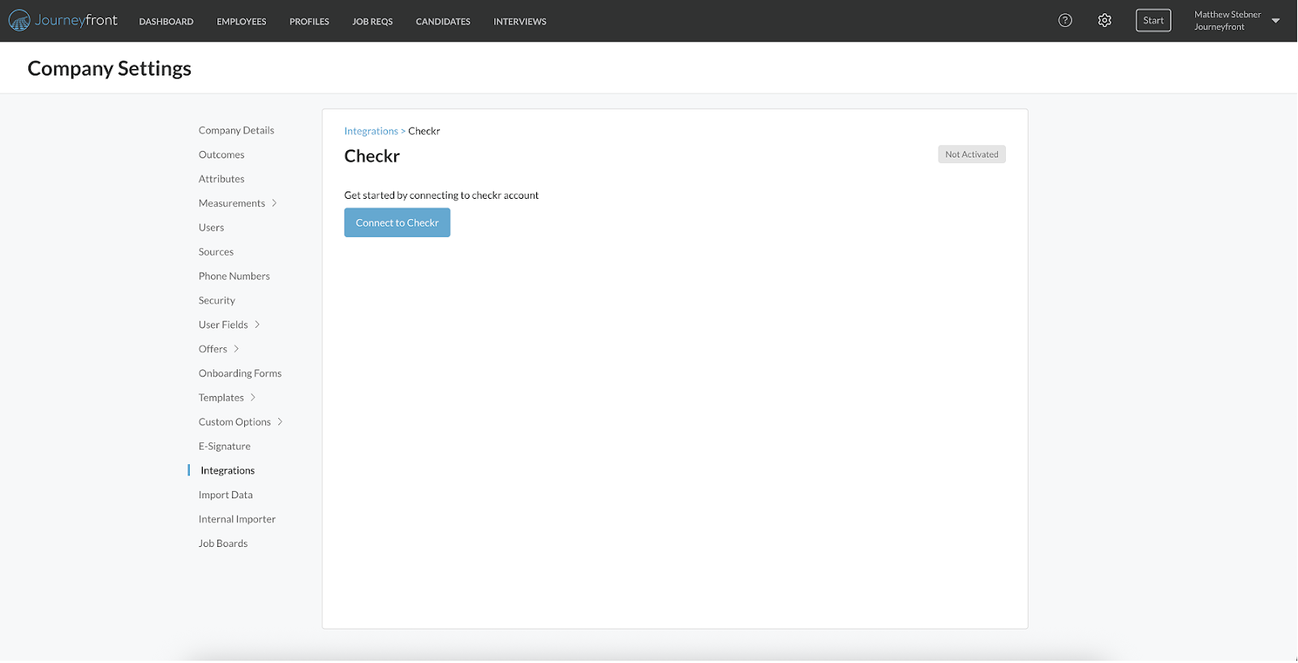
Task: Click the Templates sidebar label
Action: [221, 398]
